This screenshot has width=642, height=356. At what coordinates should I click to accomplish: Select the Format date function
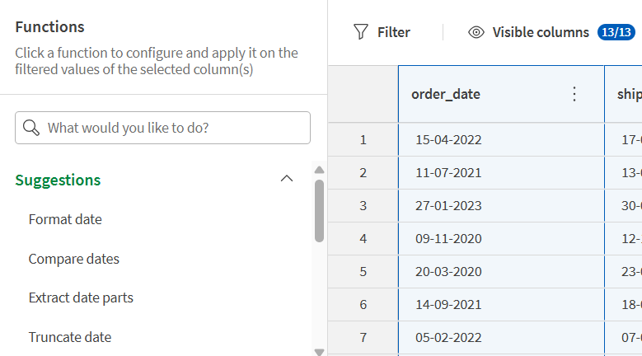coord(65,219)
